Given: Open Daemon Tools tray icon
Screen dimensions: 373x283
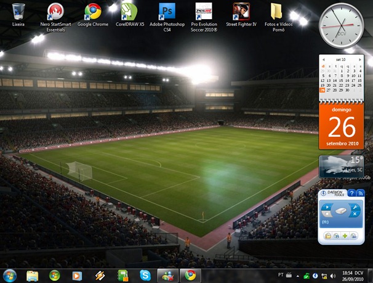Looking at the screenshot, I should (x=315, y=276).
